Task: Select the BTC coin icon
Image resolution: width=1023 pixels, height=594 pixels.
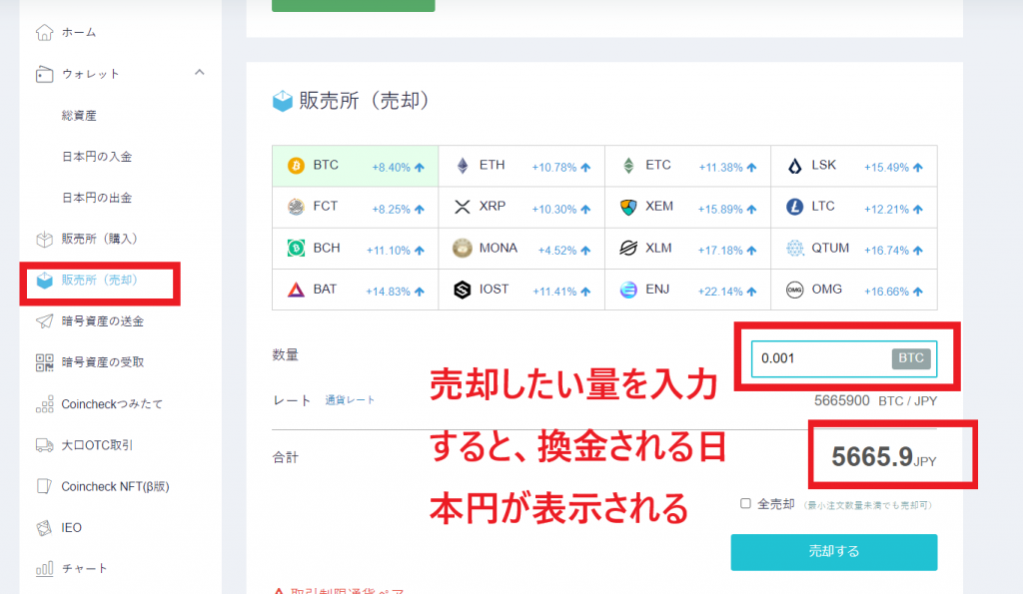Action: 296,166
